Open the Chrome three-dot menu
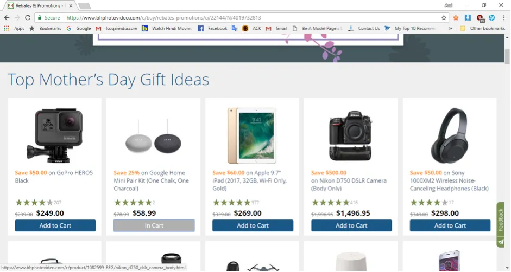 pyautogui.click(x=503, y=17)
